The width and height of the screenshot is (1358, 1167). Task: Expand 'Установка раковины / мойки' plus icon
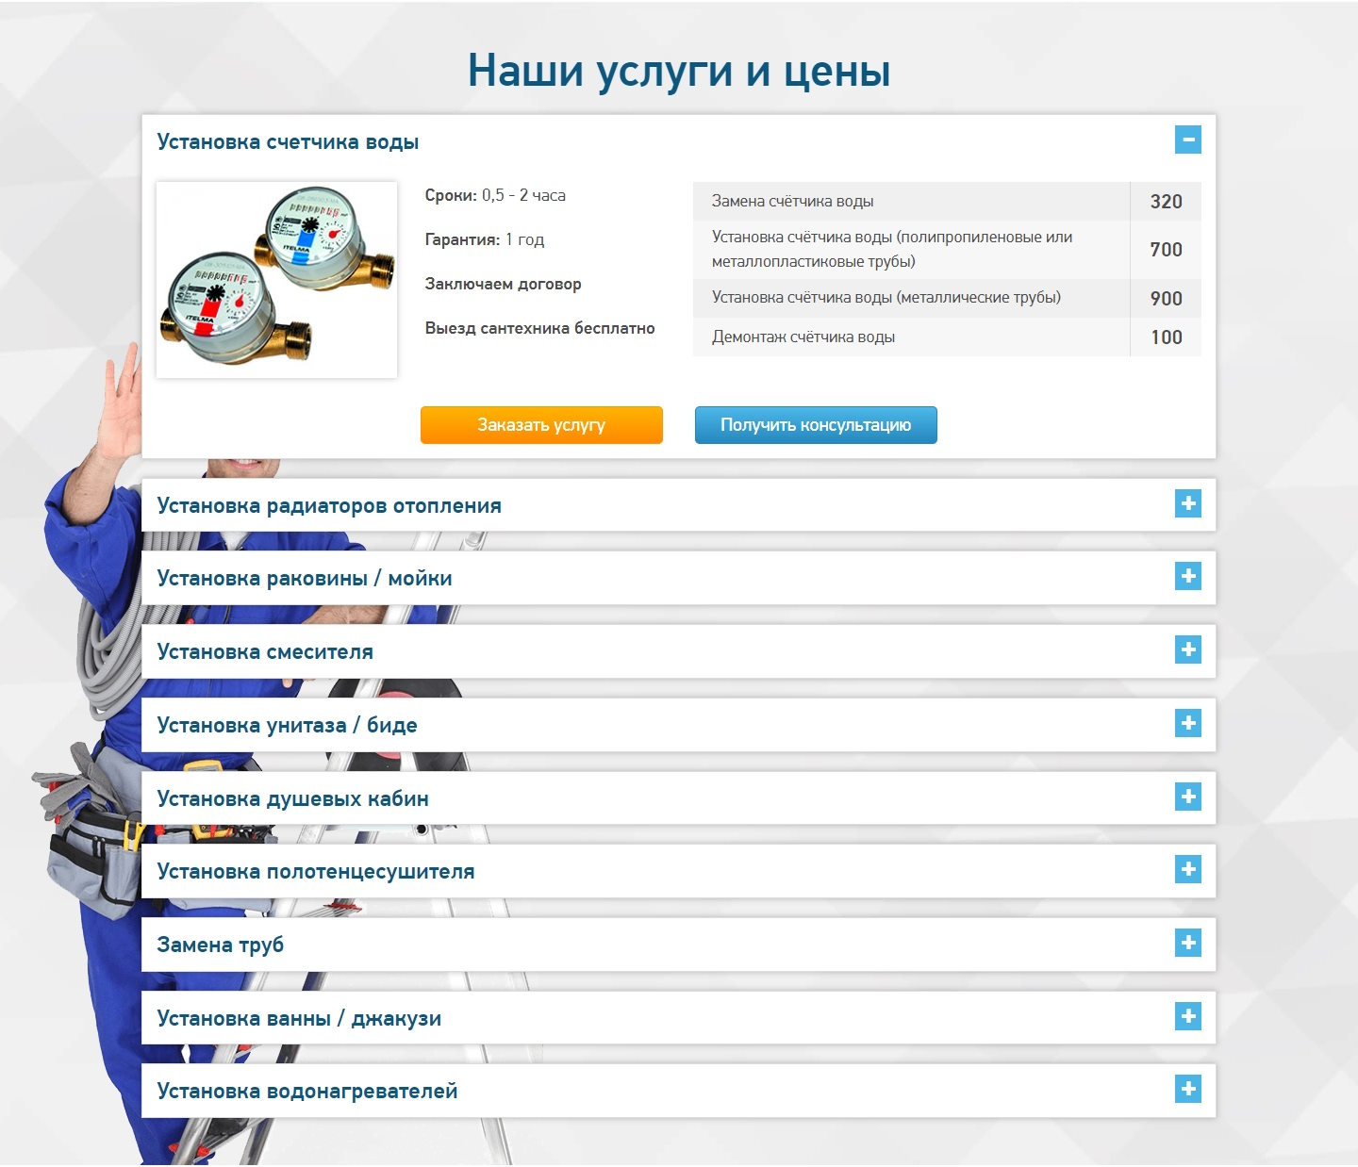point(1188,576)
